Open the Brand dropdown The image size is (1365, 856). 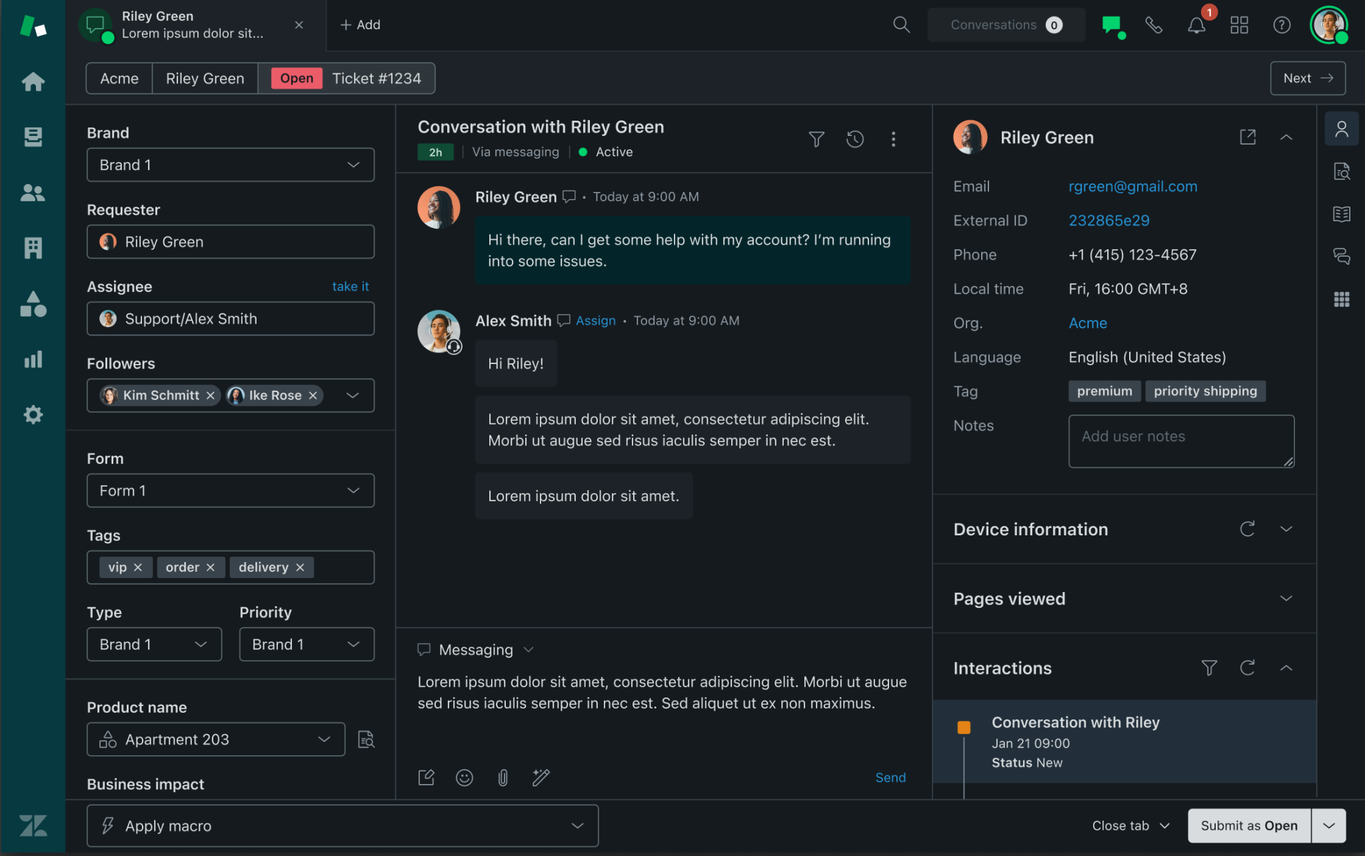(230, 165)
